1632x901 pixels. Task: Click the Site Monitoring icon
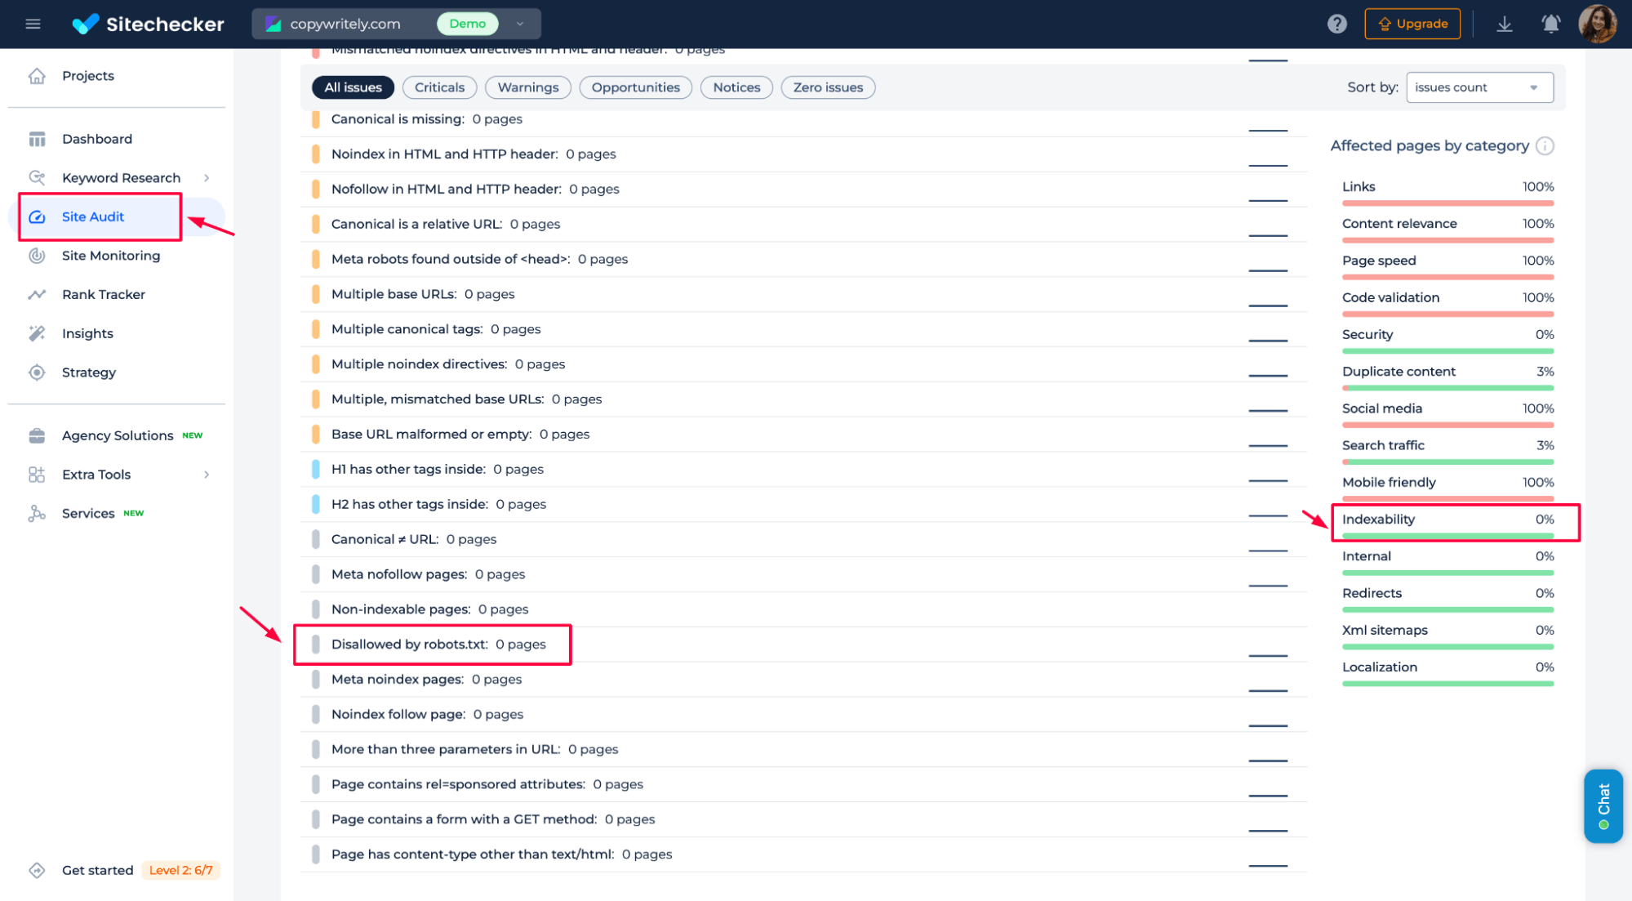coord(37,256)
